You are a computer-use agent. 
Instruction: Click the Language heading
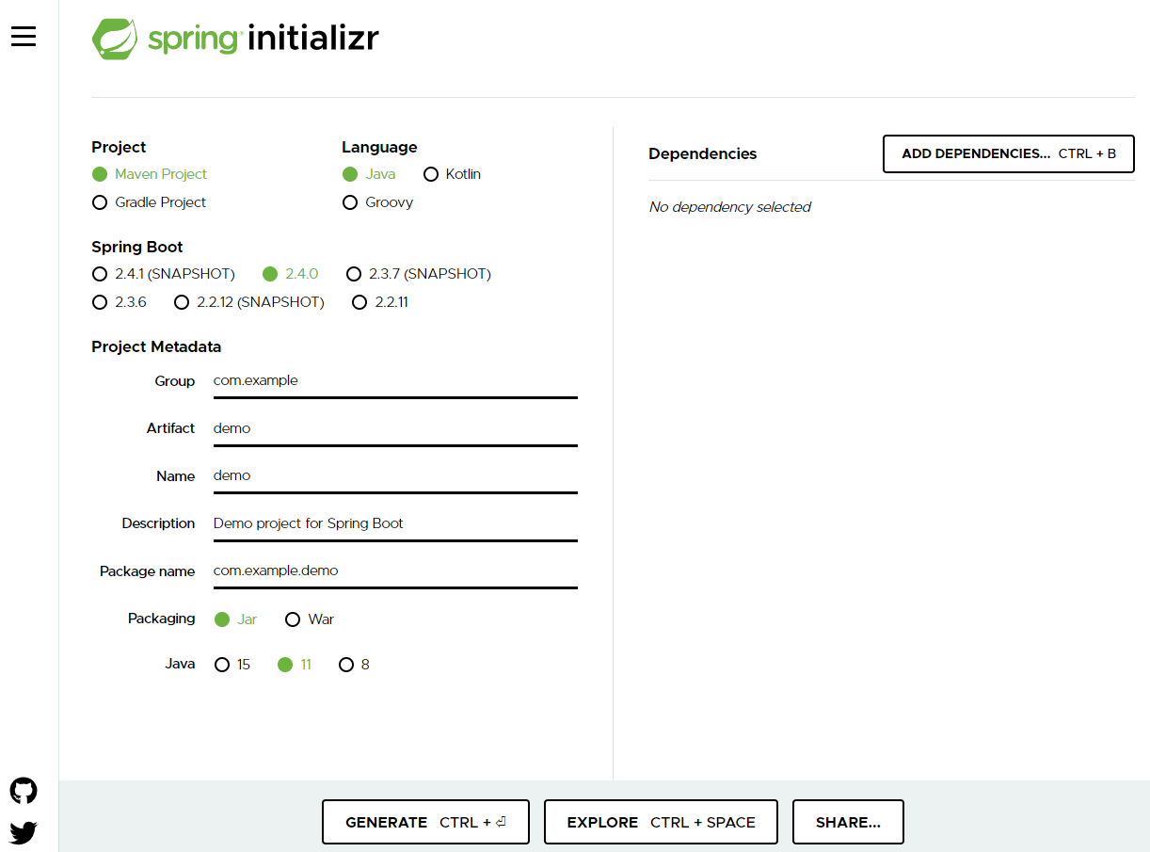click(x=379, y=147)
